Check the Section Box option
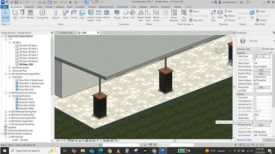Viewport: 275px width, 154px height. click(x=255, y=118)
